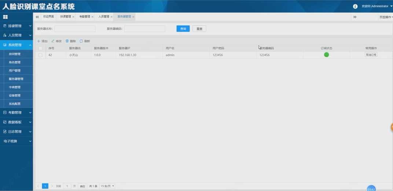This screenshot has width=393, height=191.
Task: Click the 刷新 refresh icon
Action: [x=81, y=41]
